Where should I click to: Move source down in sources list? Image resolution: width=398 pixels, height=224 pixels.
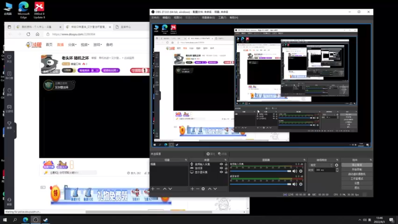[215, 189]
